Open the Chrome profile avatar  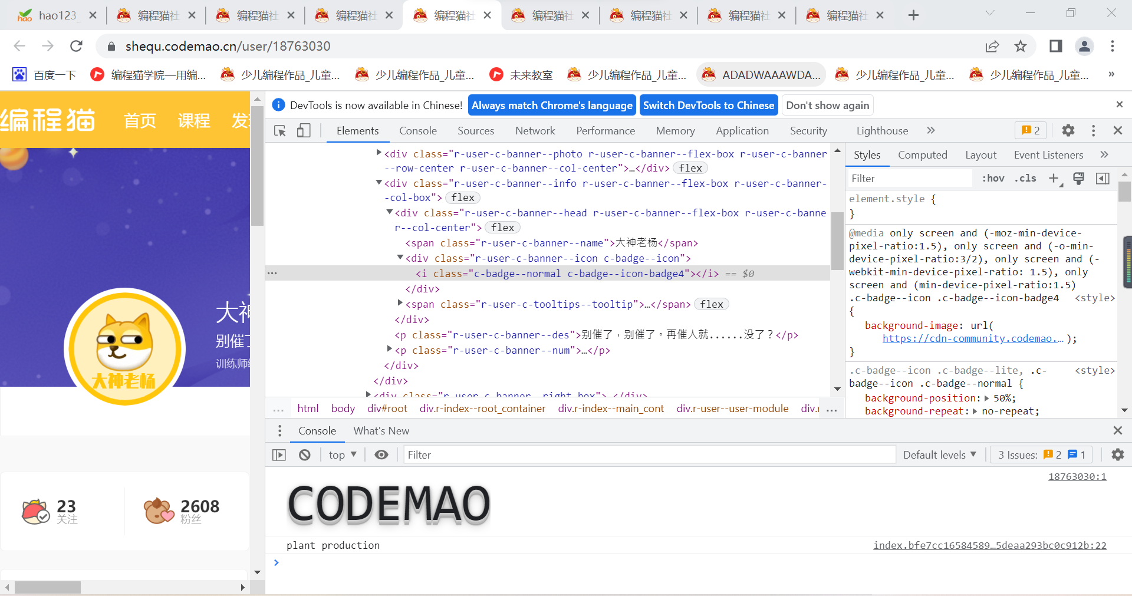pyautogui.click(x=1084, y=46)
